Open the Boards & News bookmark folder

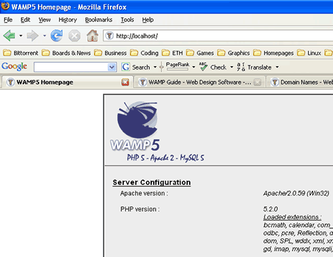(66, 53)
